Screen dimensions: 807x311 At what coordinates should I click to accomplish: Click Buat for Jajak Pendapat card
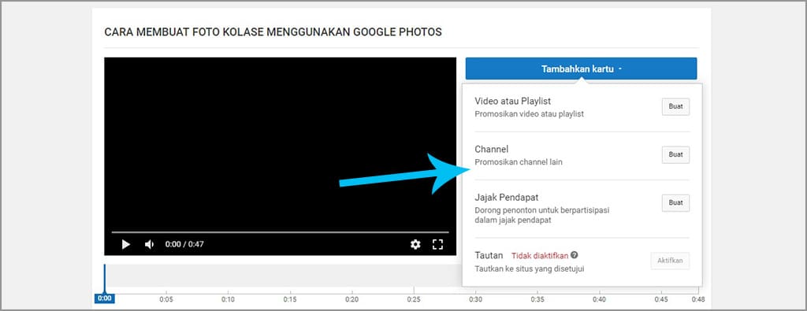point(675,202)
